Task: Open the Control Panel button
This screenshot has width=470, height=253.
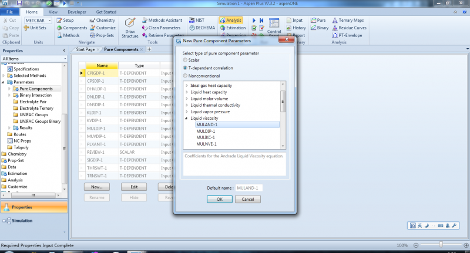Action: [274, 25]
